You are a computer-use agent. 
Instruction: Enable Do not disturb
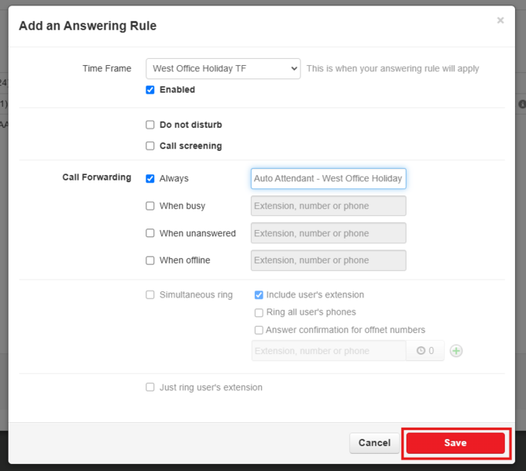tap(150, 125)
